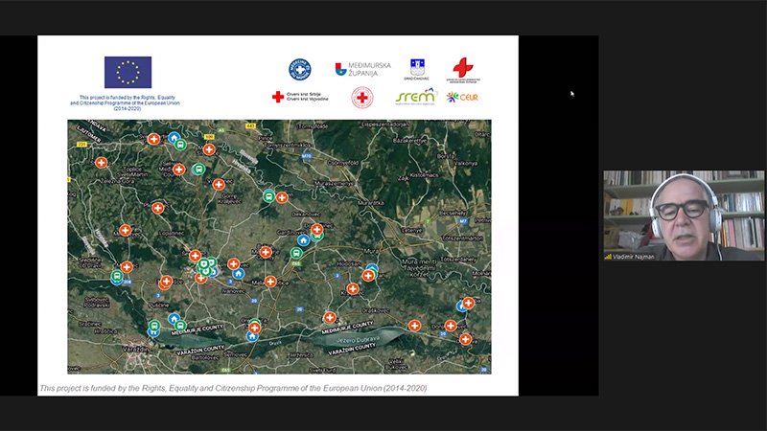This screenshot has height=431, width=767.
Task: Click red cross marker above Železna Gora label
Action: click(102, 163)
